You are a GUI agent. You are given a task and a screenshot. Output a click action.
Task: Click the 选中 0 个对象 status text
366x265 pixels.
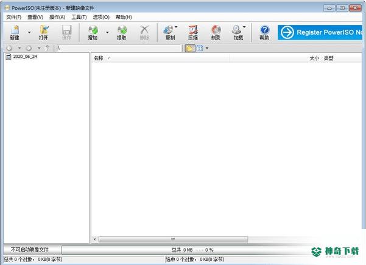[195, 260]
